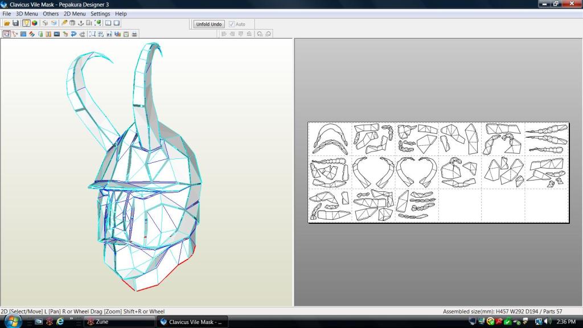
Task: Switch to single-pane view icon
Action: tap(117, 23)
